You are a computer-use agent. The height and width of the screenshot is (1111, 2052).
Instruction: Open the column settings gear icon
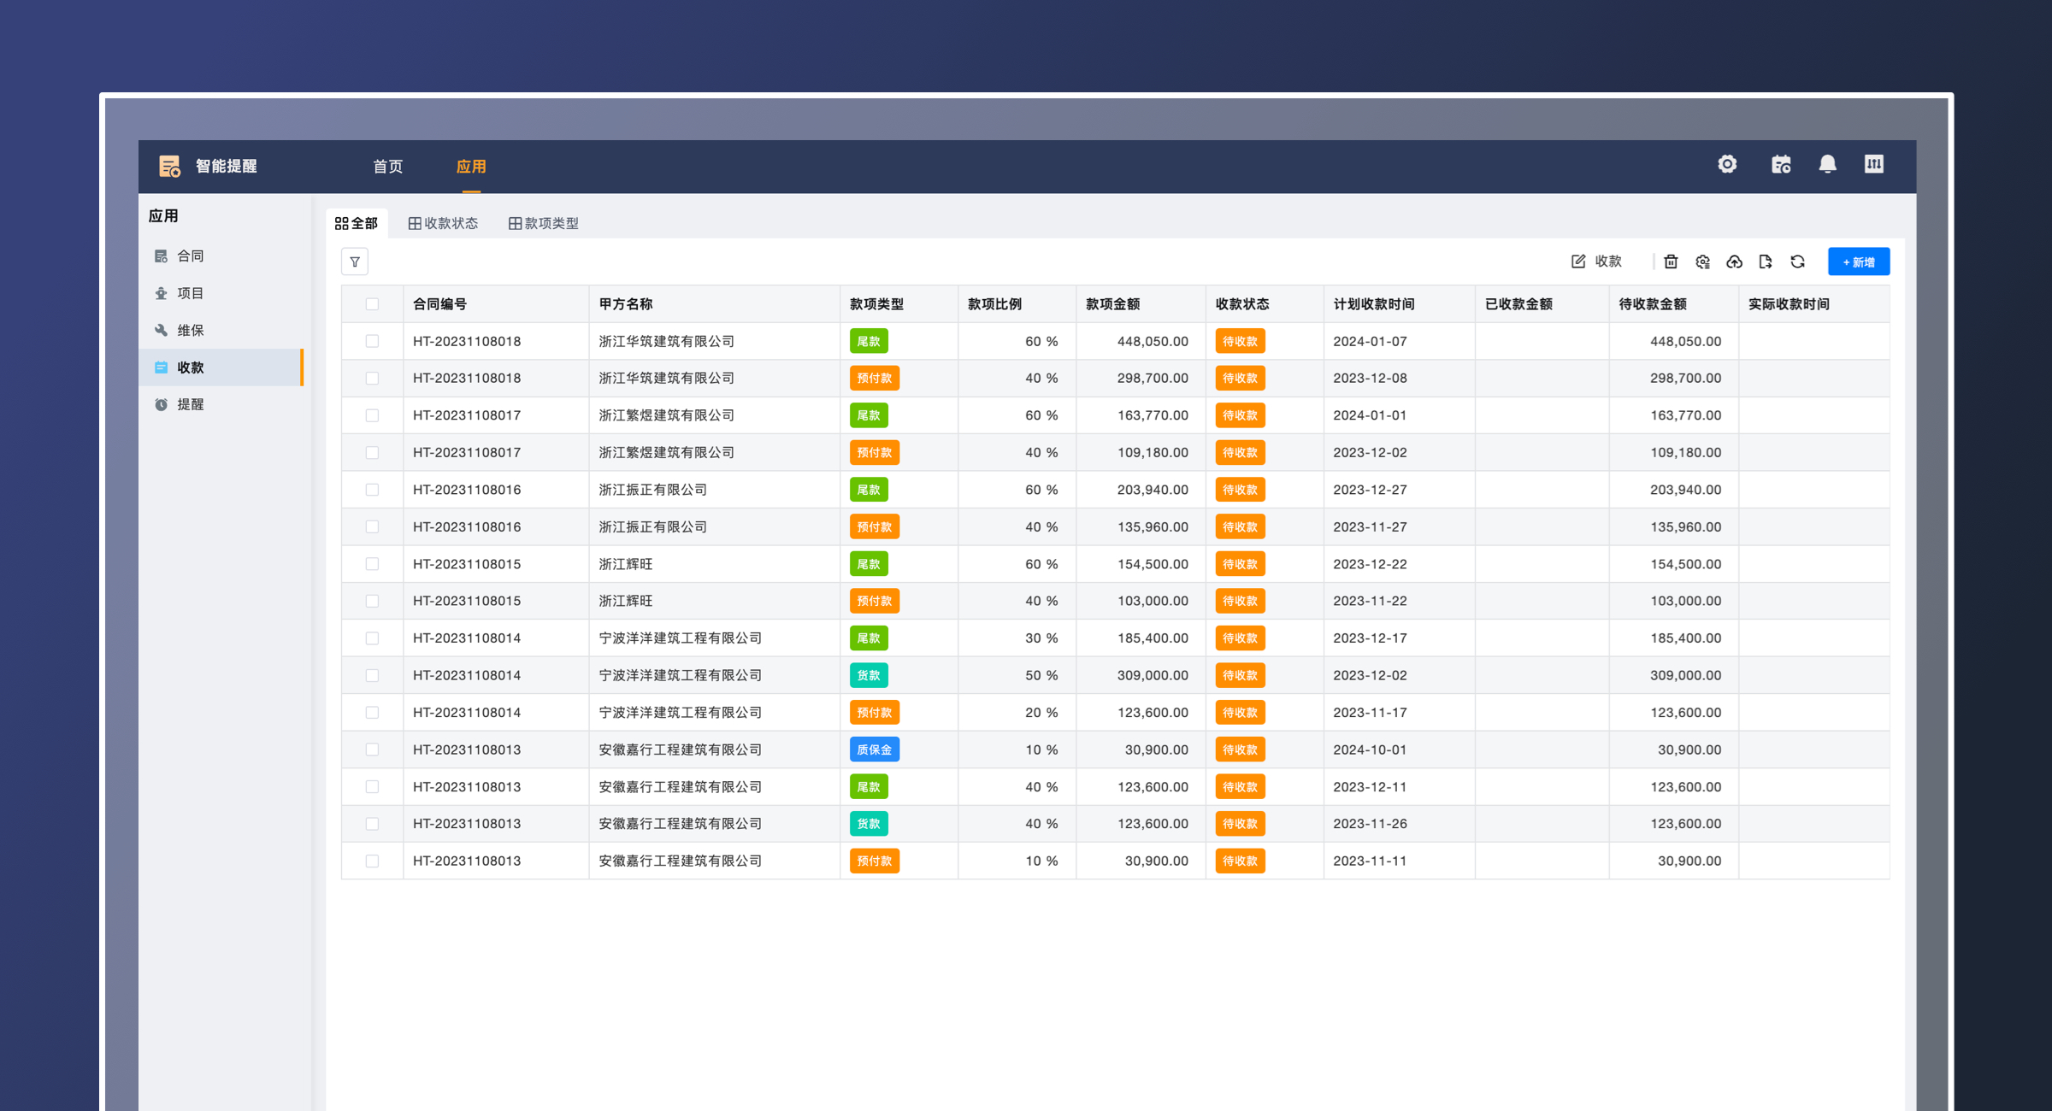[x=1702, y=262]
